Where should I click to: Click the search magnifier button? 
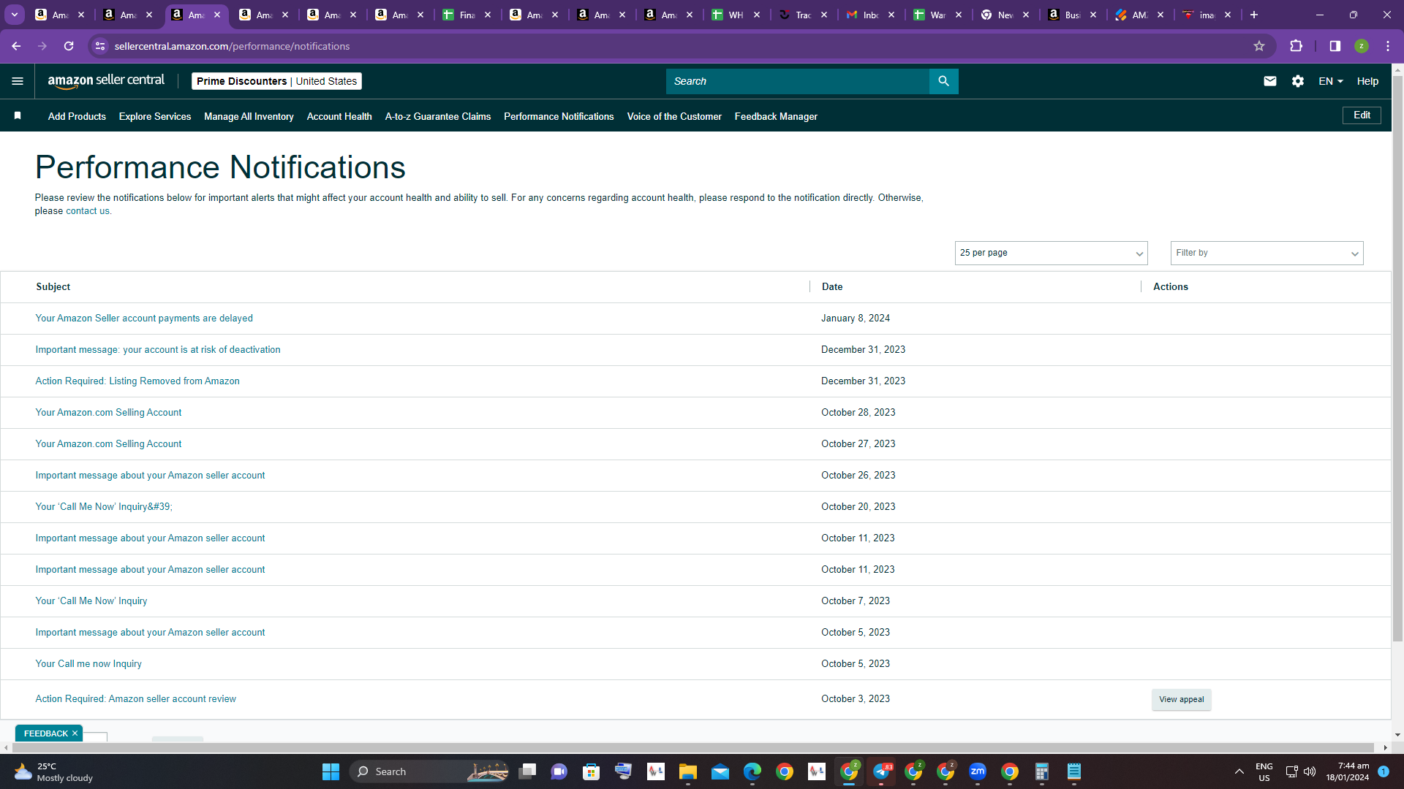[x=943, y=81]
